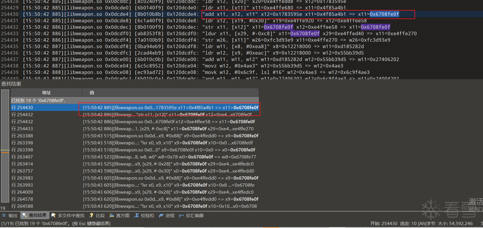Click the highlighted 0x6708fe0f on editor line 254433
The height and width of the screenshot is (228, 483).
tap(305, 33)
